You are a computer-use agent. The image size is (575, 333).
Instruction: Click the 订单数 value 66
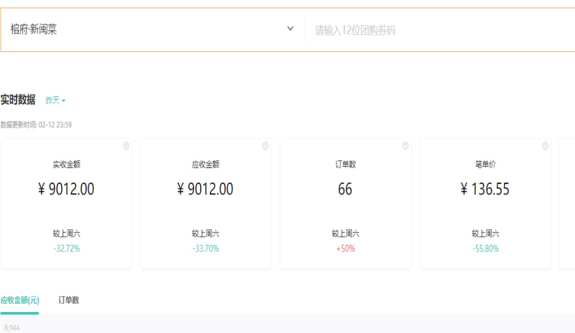coord(345,189)
